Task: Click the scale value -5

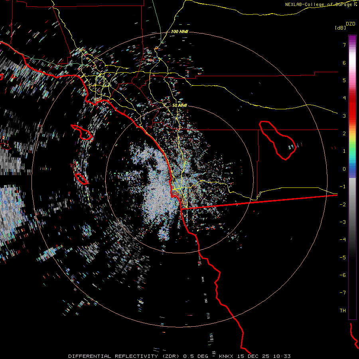Action: (343, 258)
